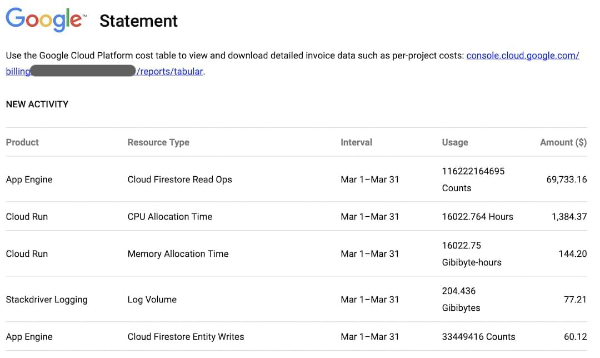
Task: Click the CPU Allocation Time resource entry
Action: pos(169,217)
